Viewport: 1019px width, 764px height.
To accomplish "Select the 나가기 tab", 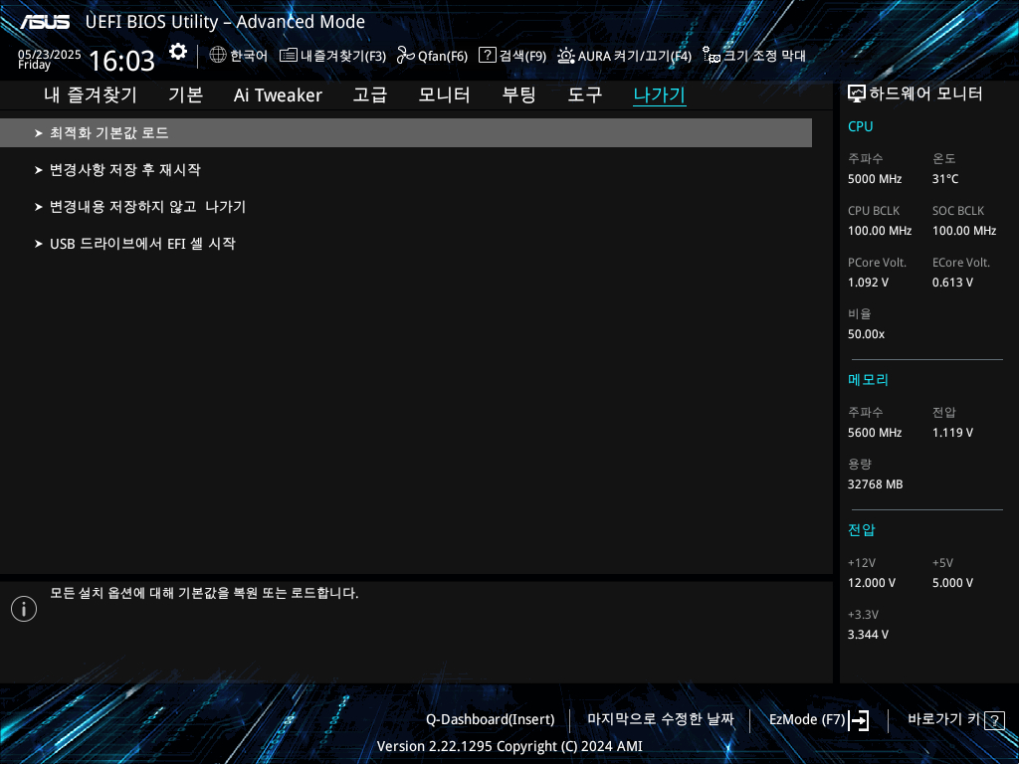I will [x=660, y=95].
